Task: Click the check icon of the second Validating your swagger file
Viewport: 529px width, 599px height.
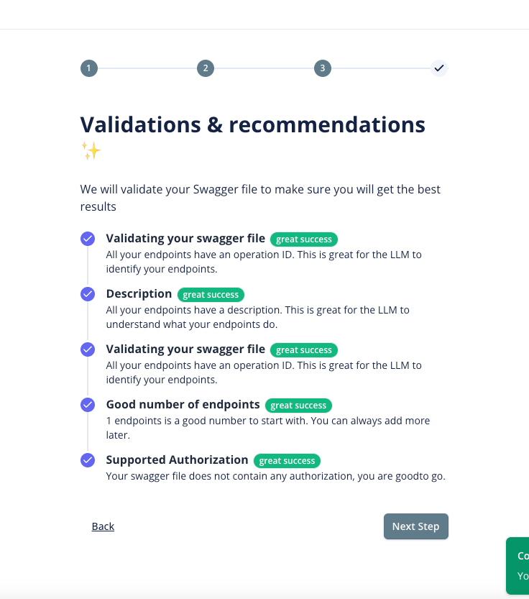Action: coord(88,349)
